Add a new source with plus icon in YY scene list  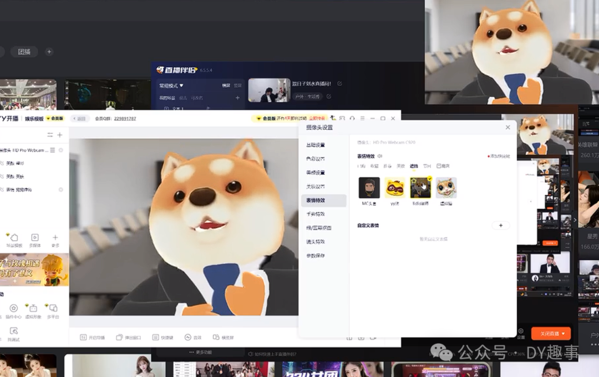pyautogui.click(x=59, y=135)
